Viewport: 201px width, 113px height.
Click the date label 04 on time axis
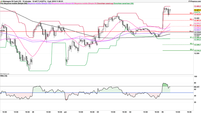pos(130,112)
